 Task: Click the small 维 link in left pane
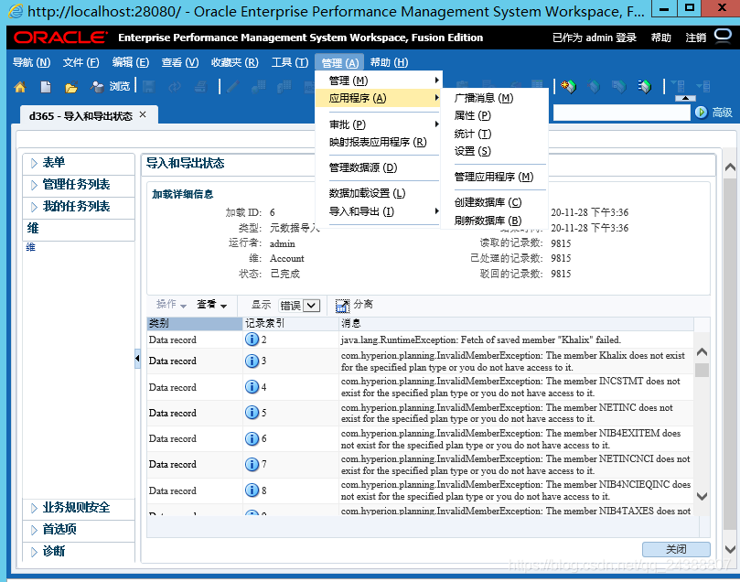click(x=31, y=247)
